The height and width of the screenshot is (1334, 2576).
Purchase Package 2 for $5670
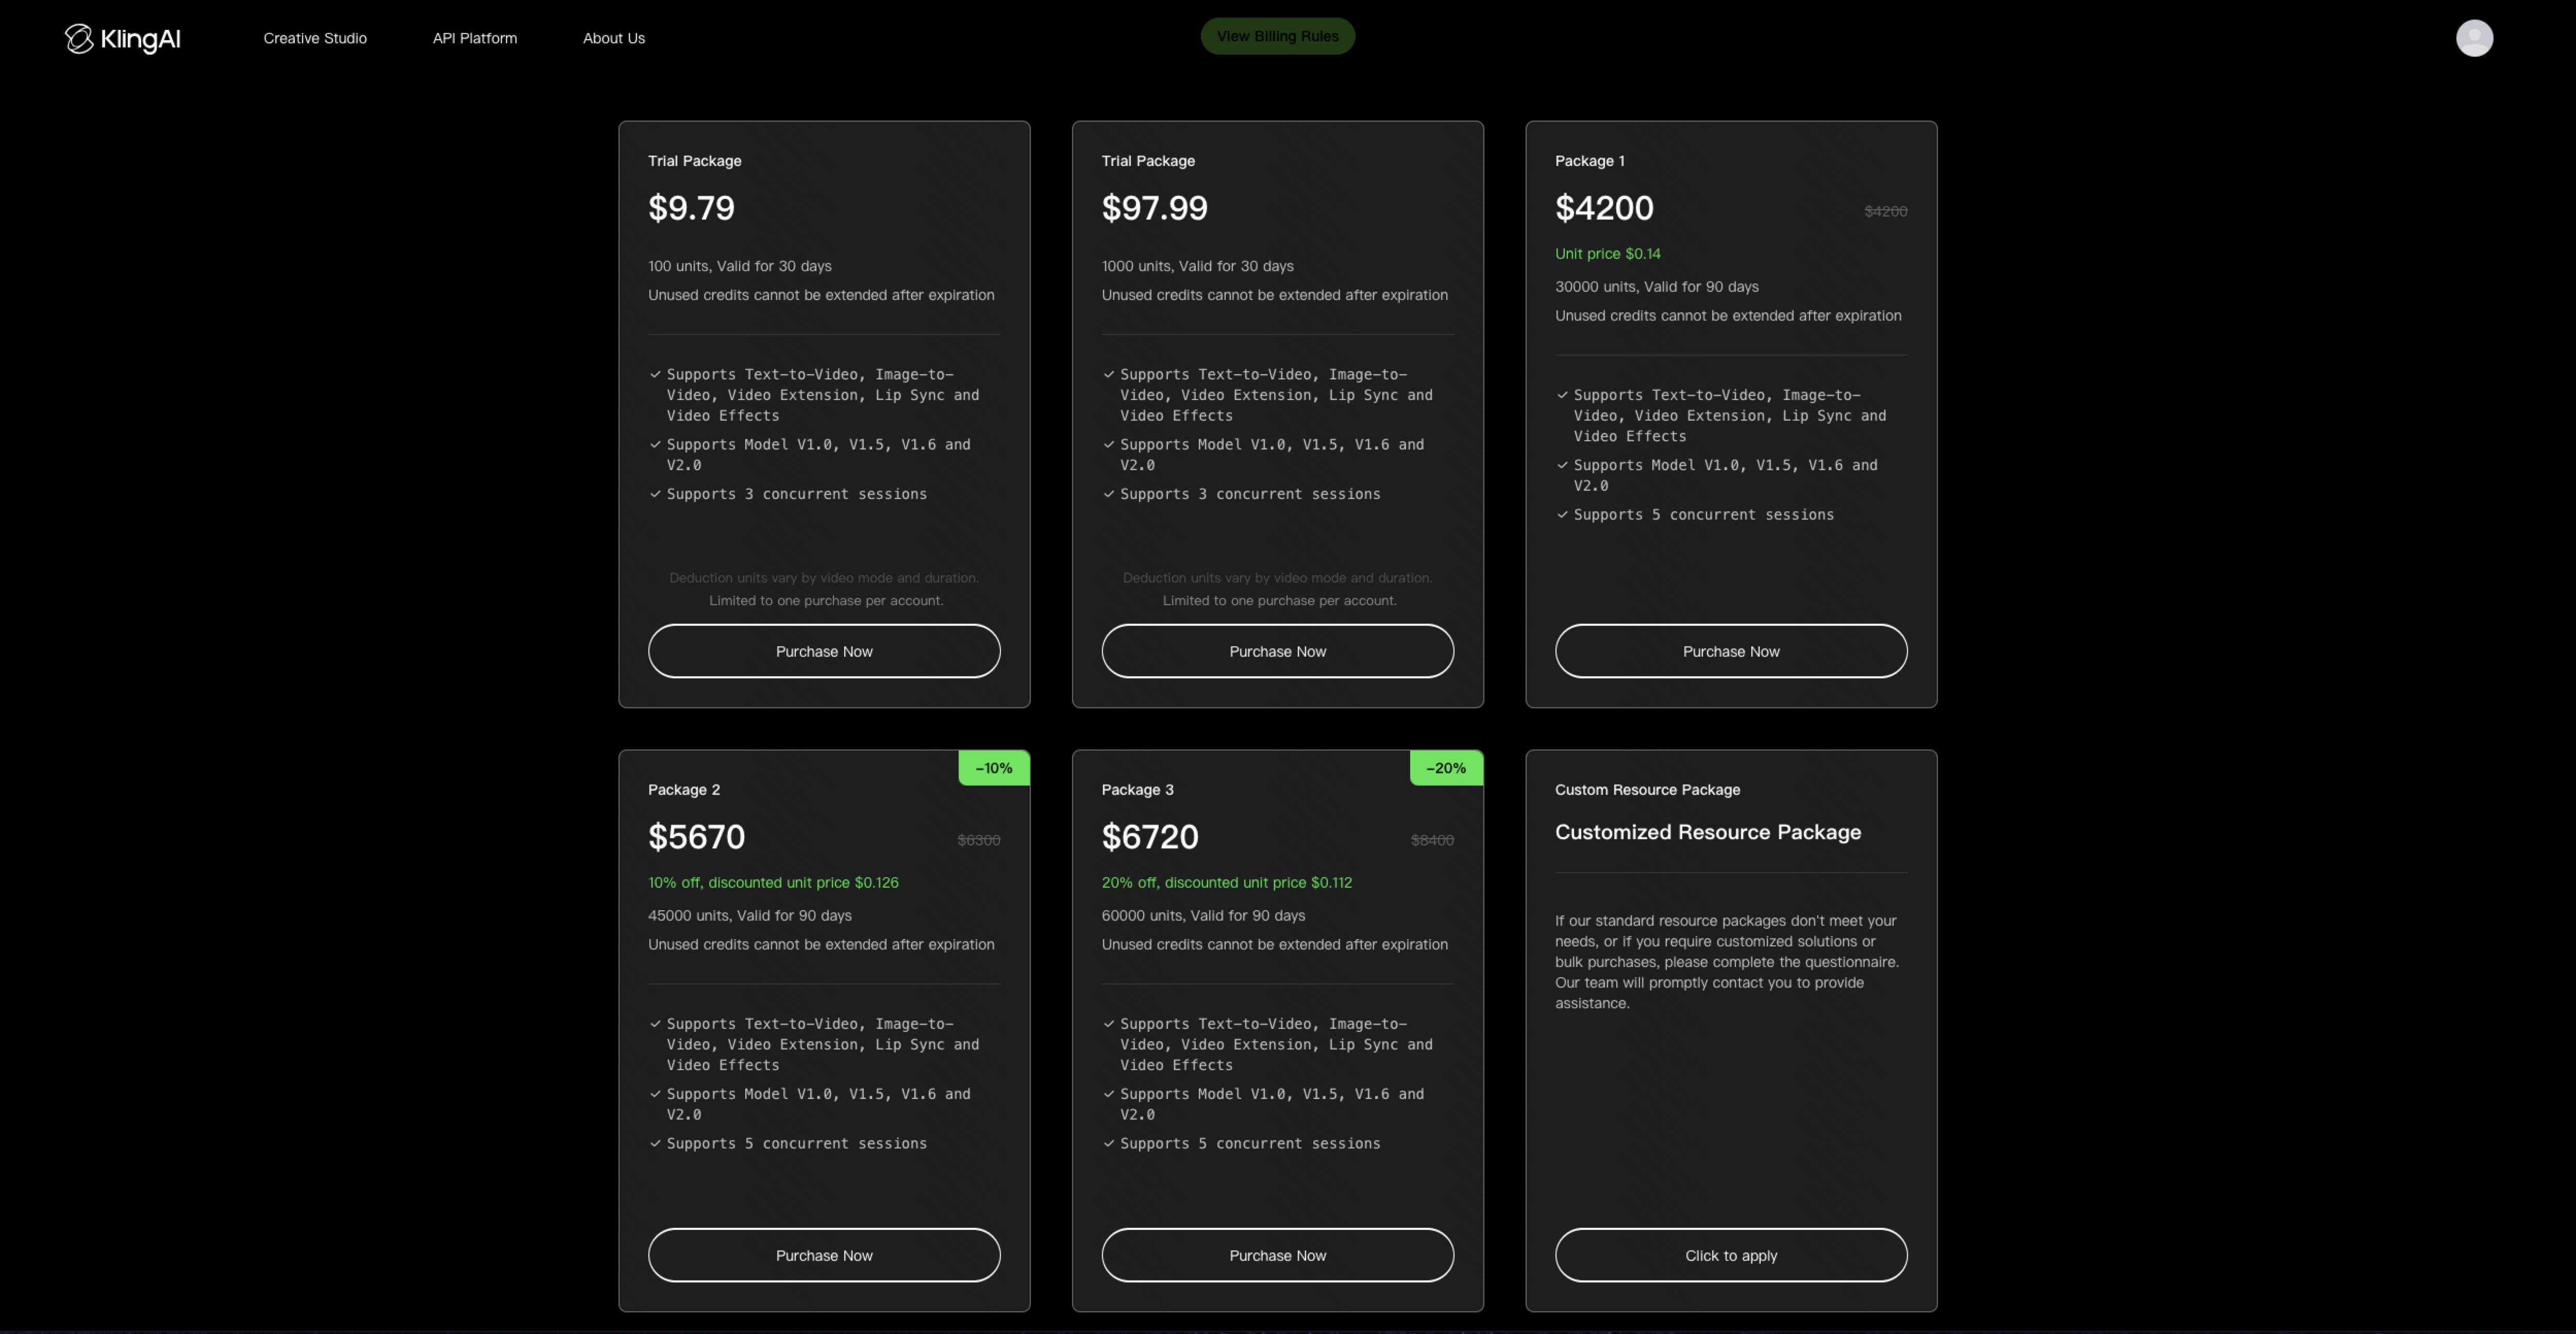(824, 1255)
